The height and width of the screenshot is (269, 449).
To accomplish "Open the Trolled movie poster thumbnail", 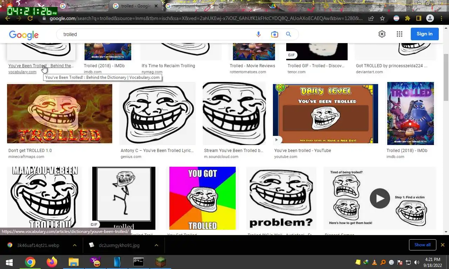I will pyautogui.click(x=410, y=113).
